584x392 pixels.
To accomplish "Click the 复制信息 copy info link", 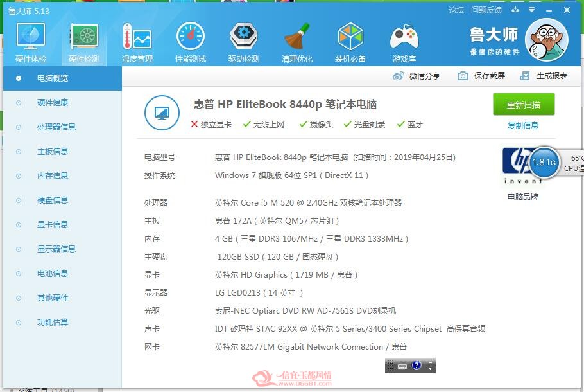I will 523,126.
